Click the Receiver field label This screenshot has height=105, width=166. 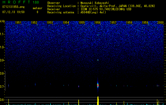tap(54, 9)
